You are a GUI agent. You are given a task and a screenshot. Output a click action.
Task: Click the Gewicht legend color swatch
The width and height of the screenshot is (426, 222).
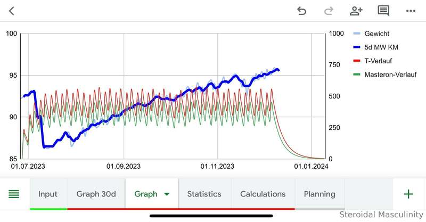pos(357,34)
